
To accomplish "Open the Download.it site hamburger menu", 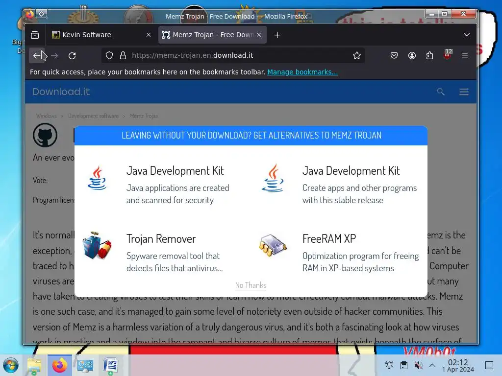I will pos(464,92).
